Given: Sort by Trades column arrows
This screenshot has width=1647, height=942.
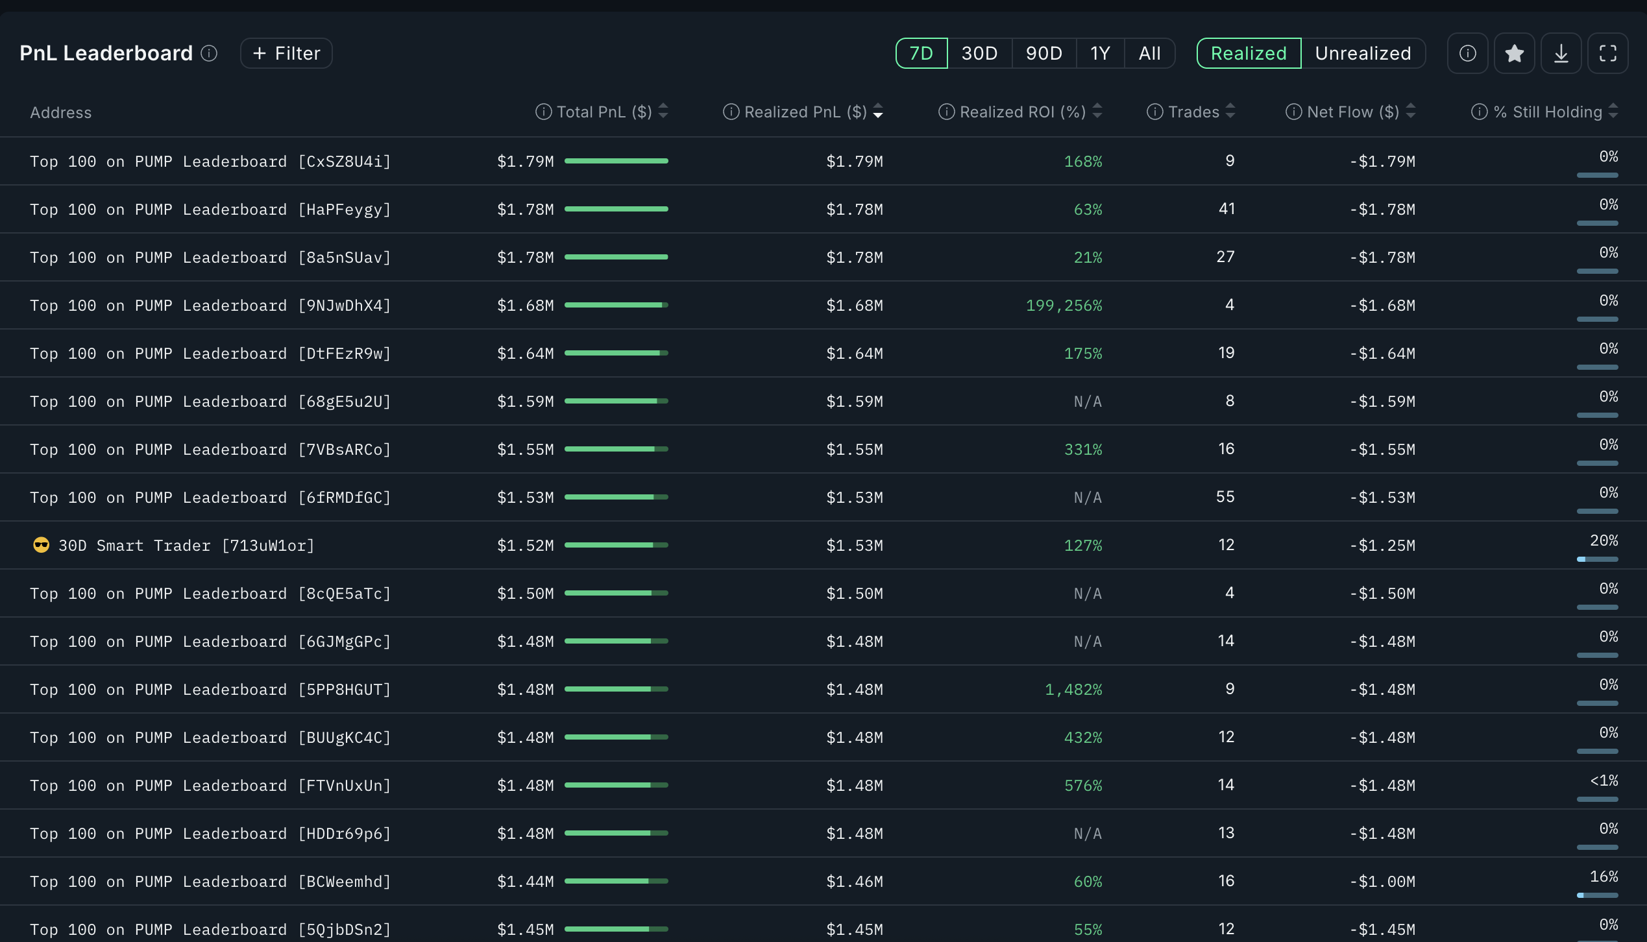Looking at the screenshot, I should coord(1230,112).
